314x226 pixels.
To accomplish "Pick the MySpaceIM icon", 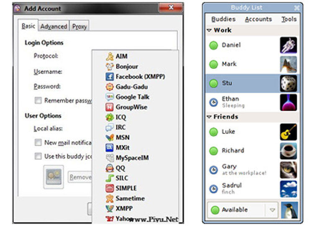I will point(110,158).
